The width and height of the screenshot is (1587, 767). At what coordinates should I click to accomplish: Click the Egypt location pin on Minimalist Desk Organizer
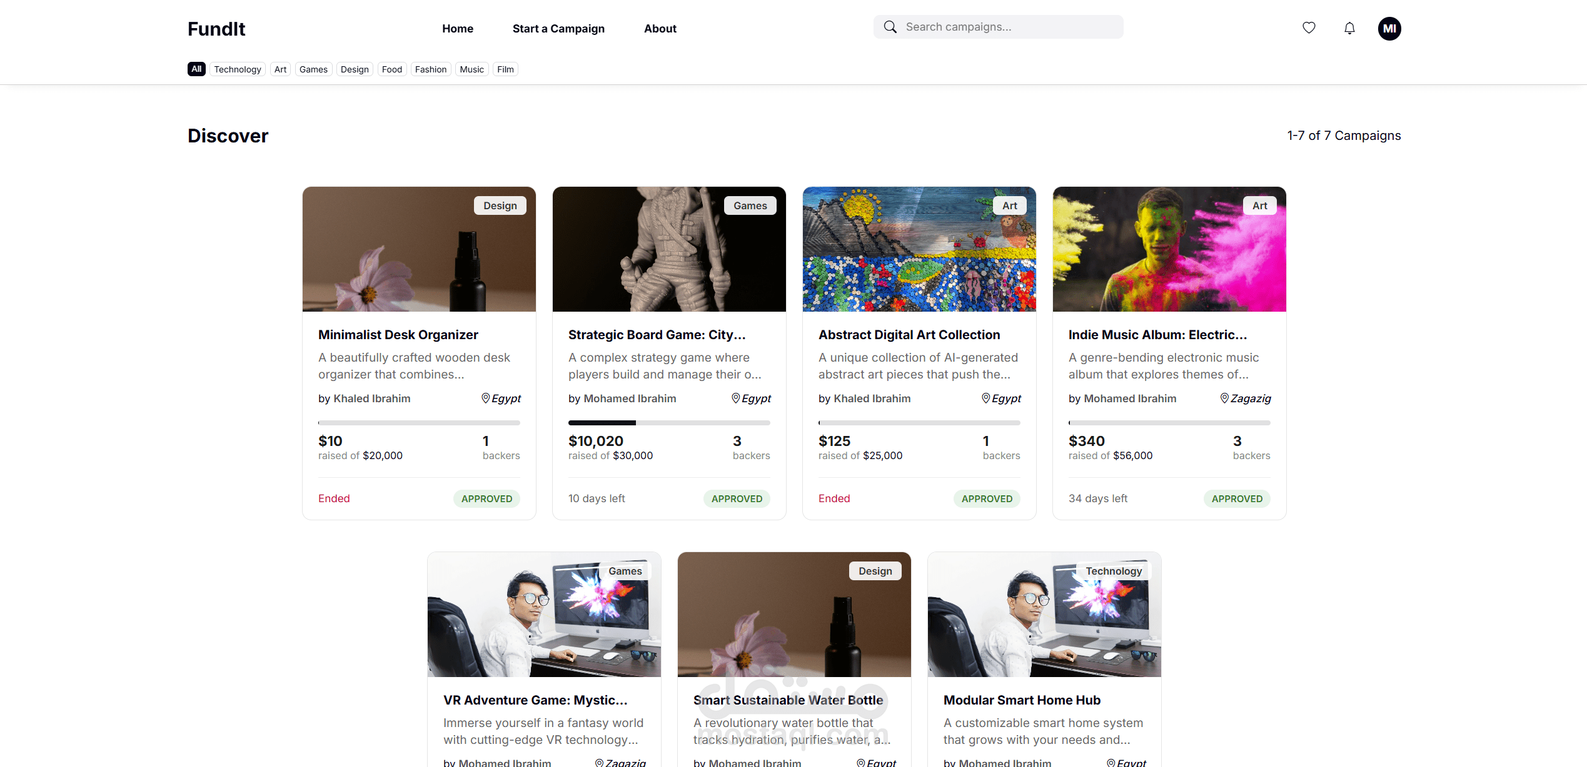click(x=485, y=398)
